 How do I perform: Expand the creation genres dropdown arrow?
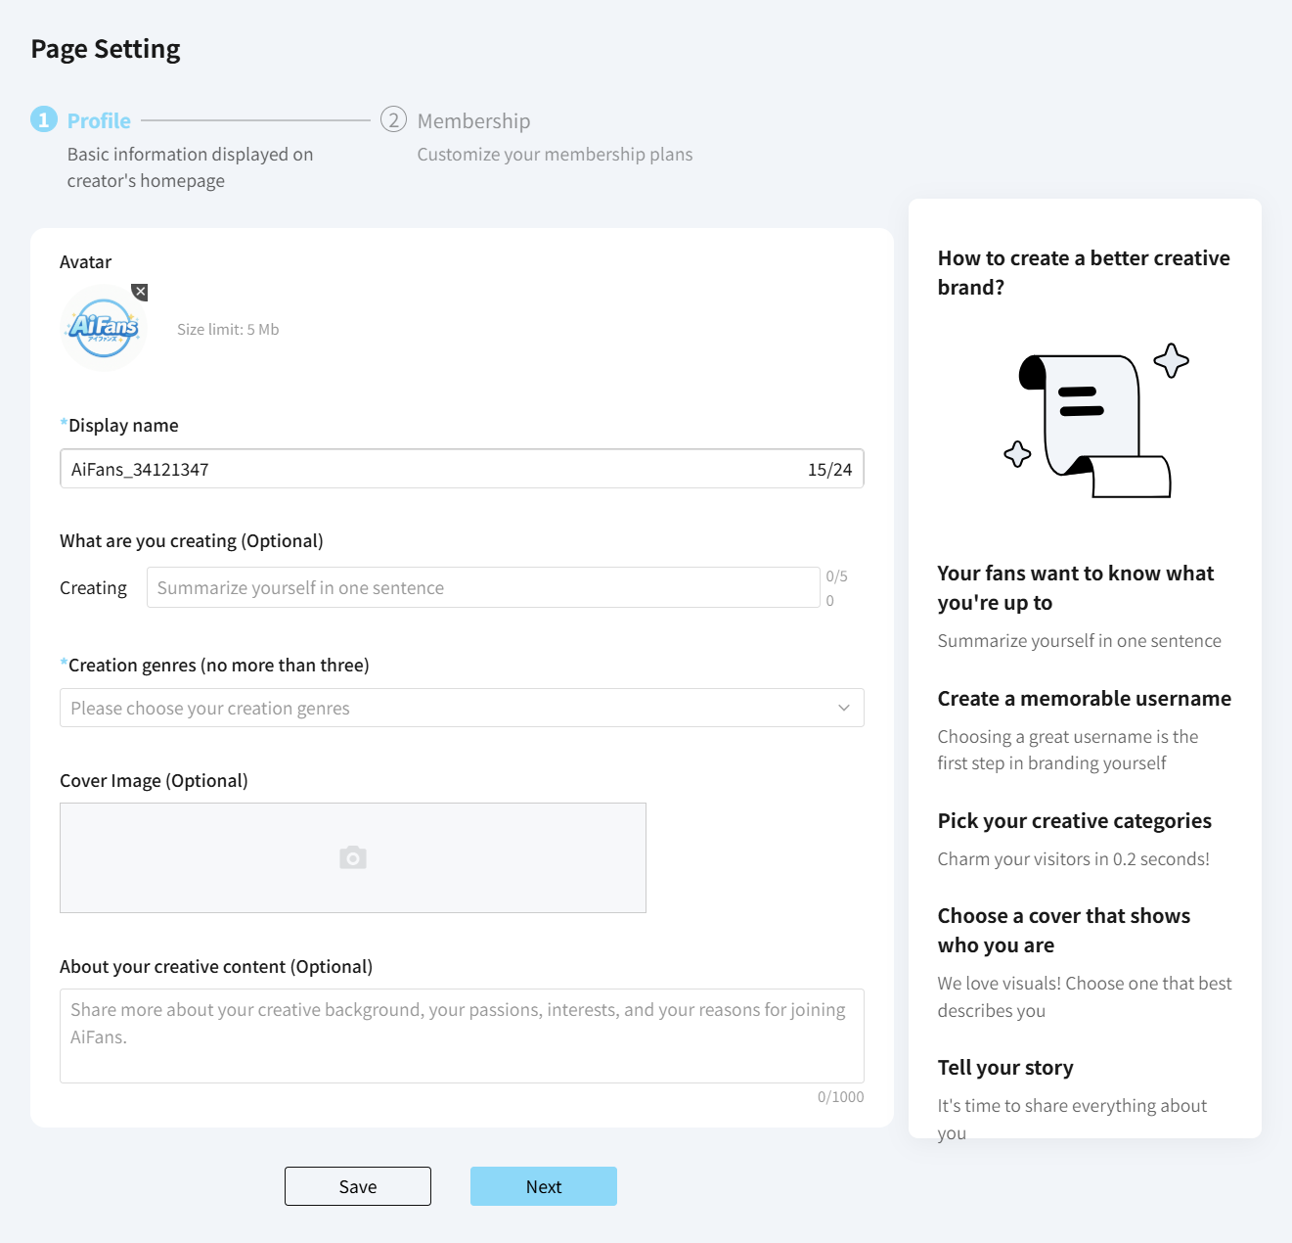pos(843,708)
